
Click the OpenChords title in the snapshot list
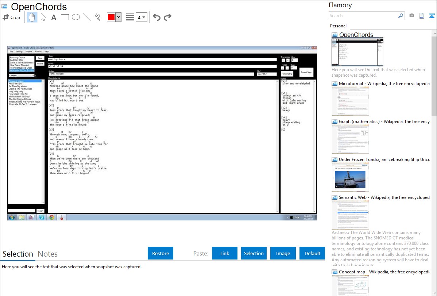point(356,35)
